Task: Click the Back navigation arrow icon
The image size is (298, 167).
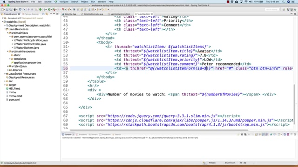Action: (x=103, y=9)
